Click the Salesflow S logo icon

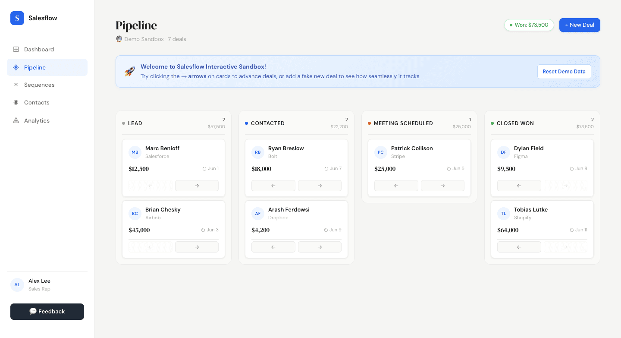[17, 18]
